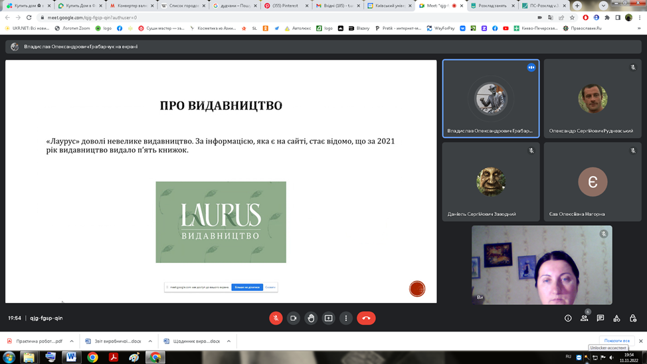Image resolution: width=647 pixels, height=364 pixels.
Task: Open Word from the Windows taskbar
Action: coord(71,357)
